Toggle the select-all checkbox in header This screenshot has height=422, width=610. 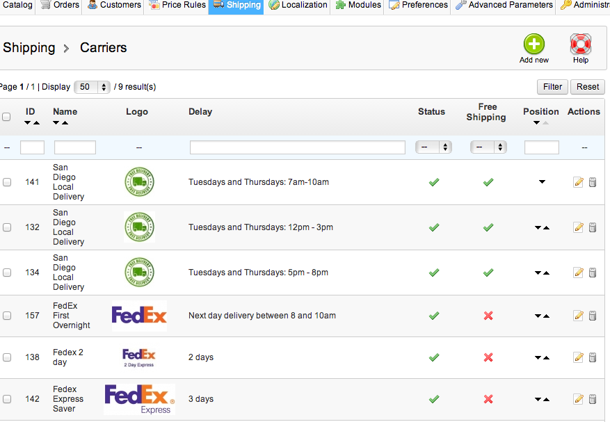click(6, 117)
